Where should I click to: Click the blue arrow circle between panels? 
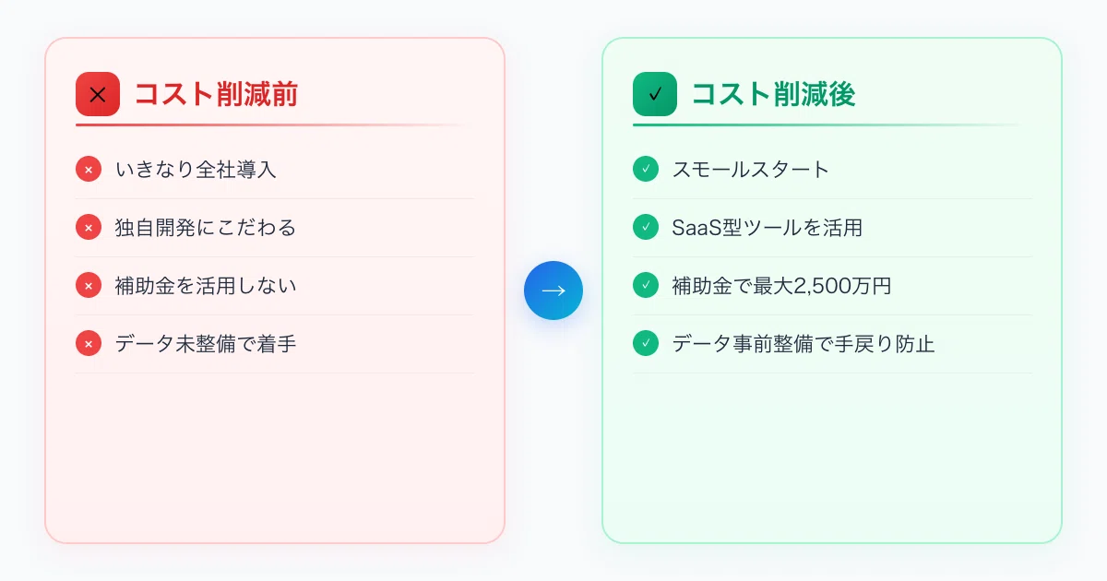pos(553,290)
